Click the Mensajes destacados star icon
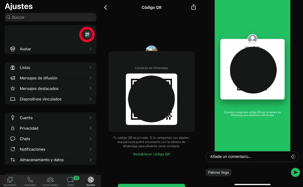This screenshot has height=187, width=303. (x=13, y=89)
